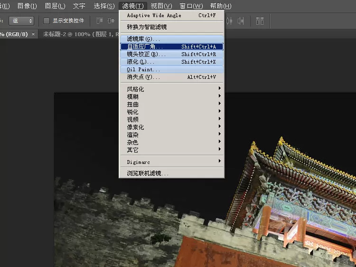Screen dimensions: 356x267
Task: Click the auto-align layers icon
Action: 260,21
